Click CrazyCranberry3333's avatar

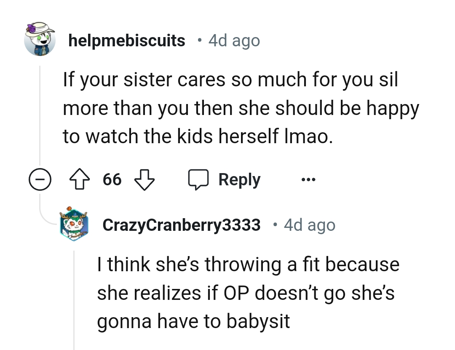pyautogui.click(x=74, y=224)
